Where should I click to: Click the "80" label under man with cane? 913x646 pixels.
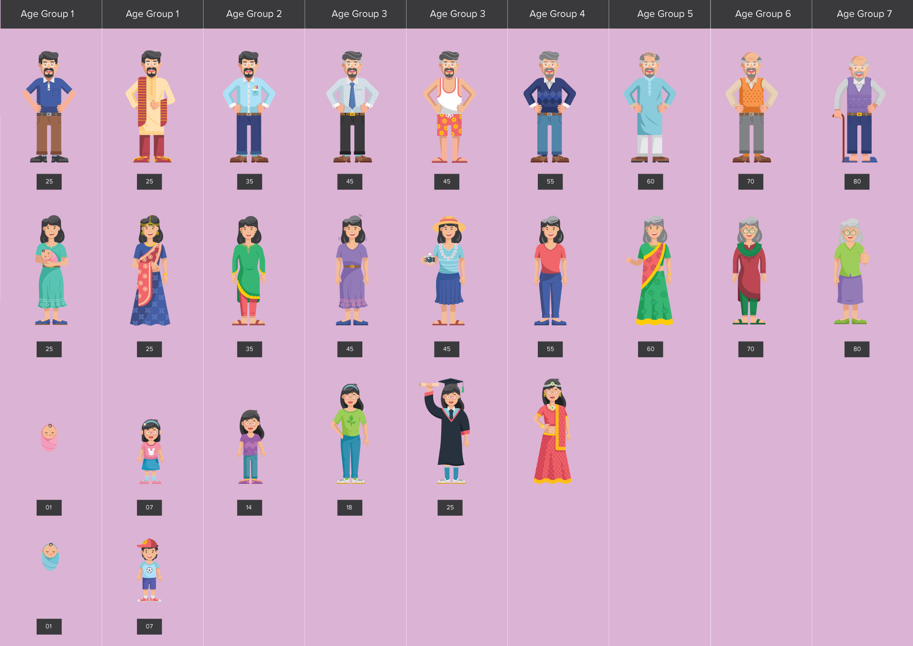click(857, 182)
